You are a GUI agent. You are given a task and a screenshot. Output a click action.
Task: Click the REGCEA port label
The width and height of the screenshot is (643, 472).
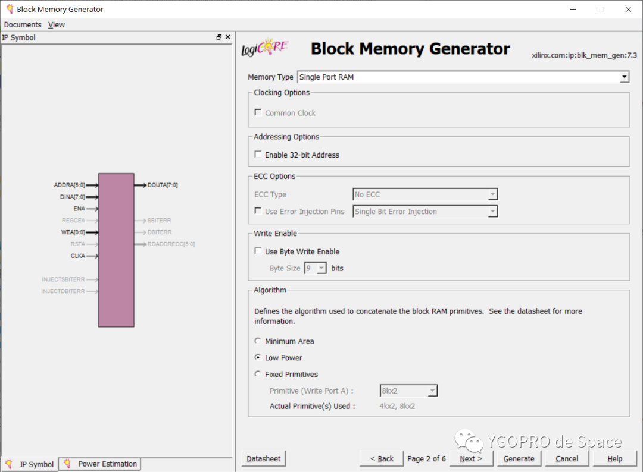[x=73, y=220]
